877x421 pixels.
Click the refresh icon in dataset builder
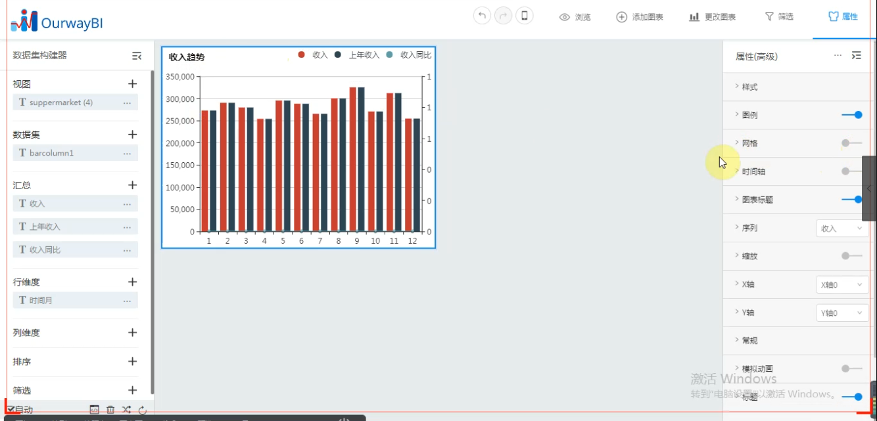[x=142, y=410]
